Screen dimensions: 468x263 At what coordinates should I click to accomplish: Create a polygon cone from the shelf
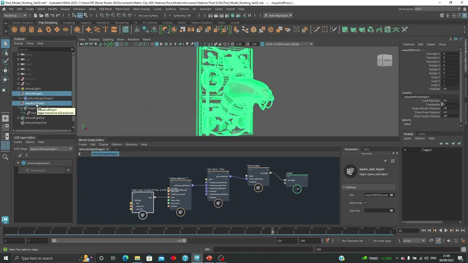click(39, 30)
